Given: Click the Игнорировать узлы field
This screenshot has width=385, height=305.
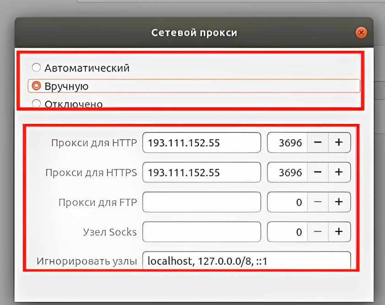Looking at the screenshot, I should click(246, 261).
